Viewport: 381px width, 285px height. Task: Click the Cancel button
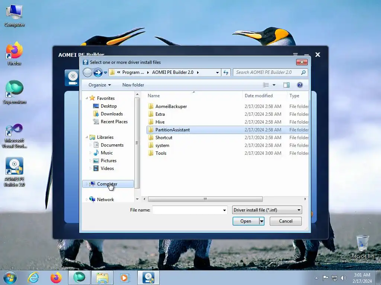[x=285, y=221]
